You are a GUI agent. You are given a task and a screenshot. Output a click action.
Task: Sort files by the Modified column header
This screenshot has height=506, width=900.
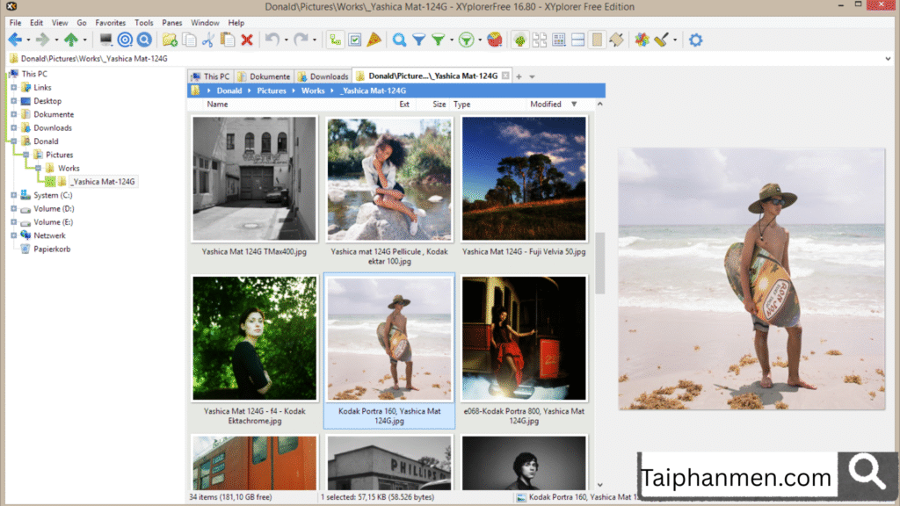pyautogui.click(x=546, y=105)
